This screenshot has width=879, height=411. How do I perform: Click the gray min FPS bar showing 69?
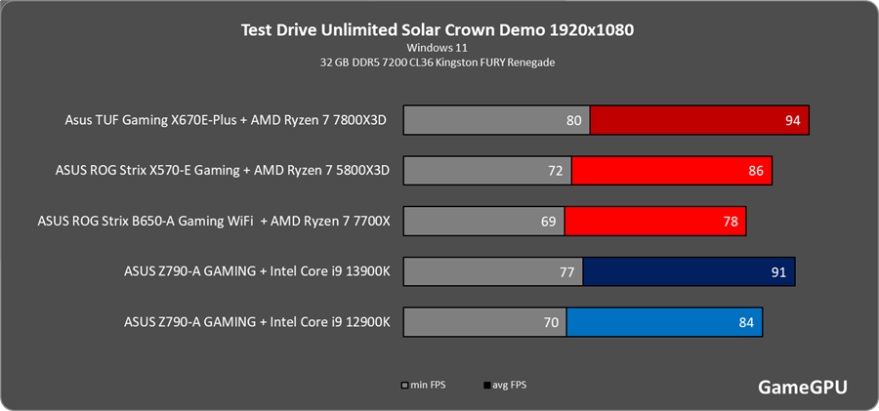click(x=483, y=222)
